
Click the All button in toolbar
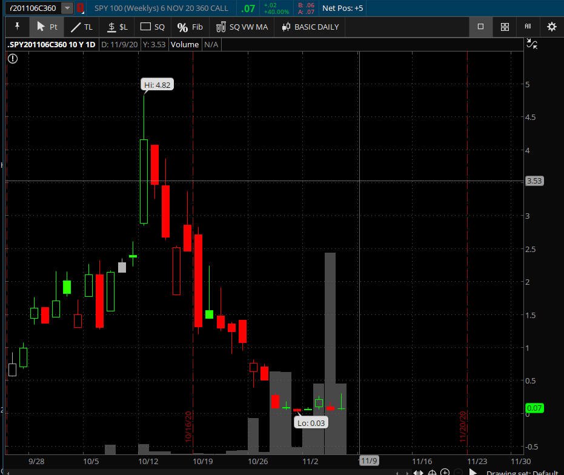coord(528,27)
